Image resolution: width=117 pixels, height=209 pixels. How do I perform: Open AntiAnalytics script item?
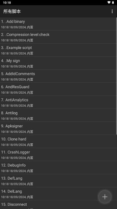pos(58,102)
